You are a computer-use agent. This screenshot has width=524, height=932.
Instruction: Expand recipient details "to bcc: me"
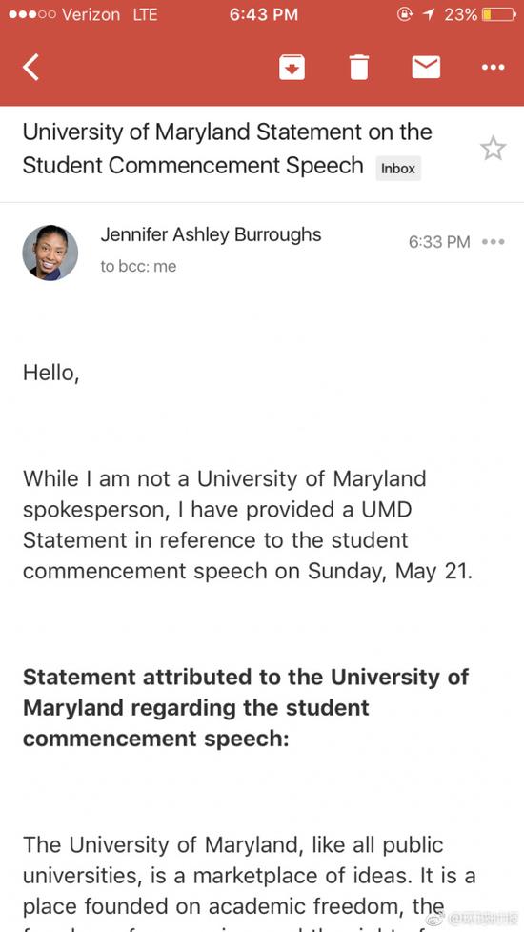[138, 266]
